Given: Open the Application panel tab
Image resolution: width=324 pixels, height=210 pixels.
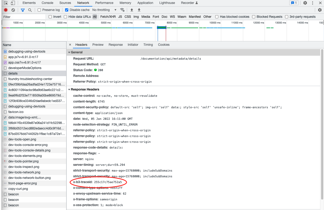Looking at the screenshot, I should coord(145,3).
